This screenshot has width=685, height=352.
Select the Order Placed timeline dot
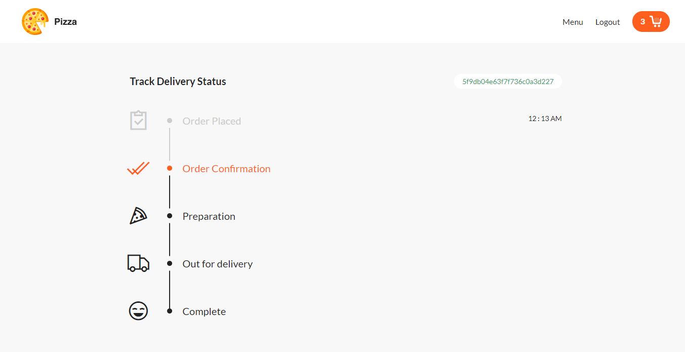(x=169, y=120)
